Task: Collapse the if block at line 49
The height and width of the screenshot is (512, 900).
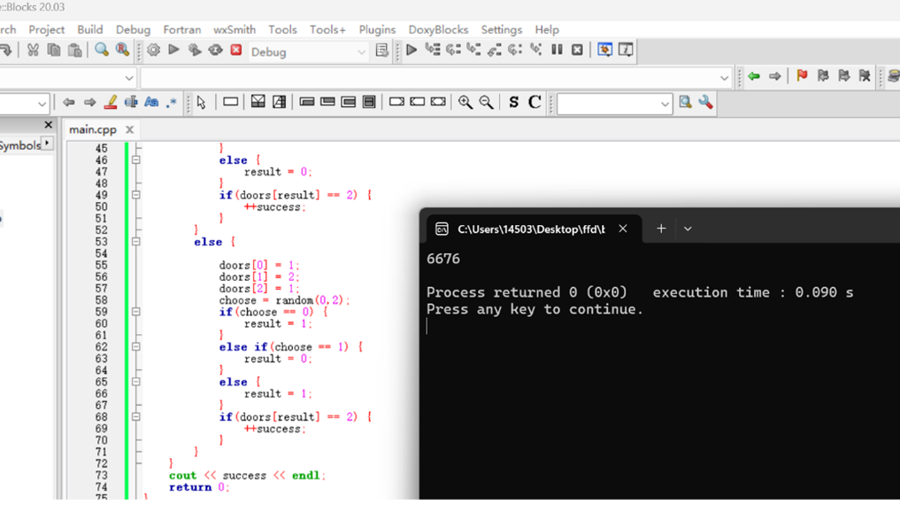Action: (136, 196)
